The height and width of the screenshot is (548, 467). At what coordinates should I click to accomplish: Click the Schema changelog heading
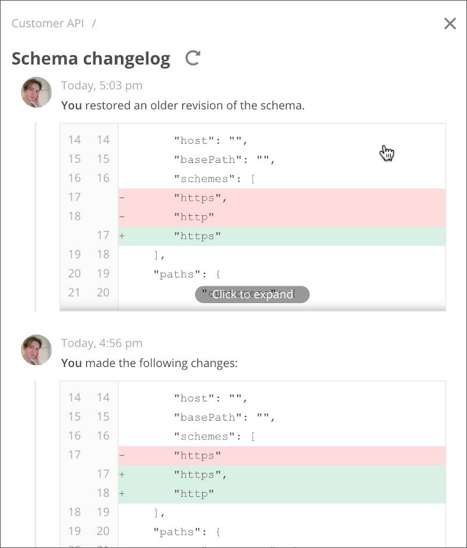click(91, 58)
